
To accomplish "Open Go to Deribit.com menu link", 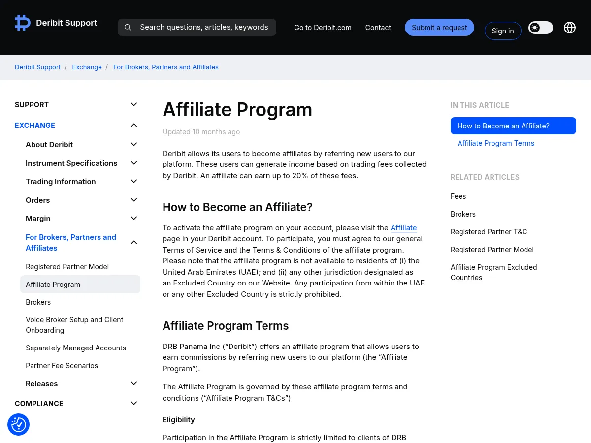I will 323,28.
